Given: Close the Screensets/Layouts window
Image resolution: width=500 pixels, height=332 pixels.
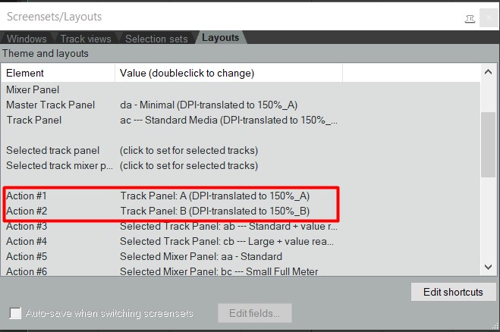Looking at the screenshot, I should pyautogui.click(x=489, y=17).
